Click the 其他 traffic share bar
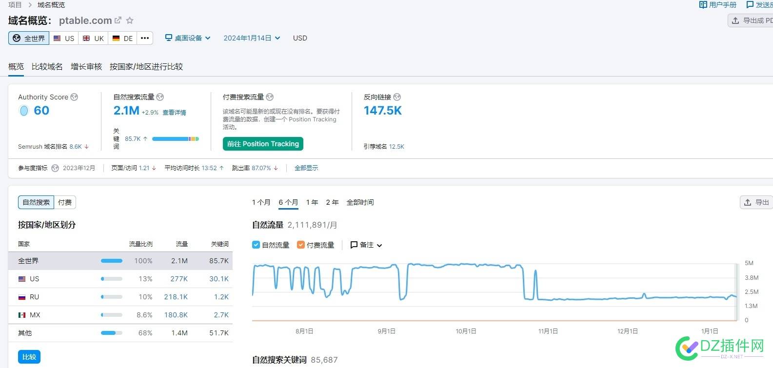773x368 pixels. pyautogui.click(x=112, y=333)
